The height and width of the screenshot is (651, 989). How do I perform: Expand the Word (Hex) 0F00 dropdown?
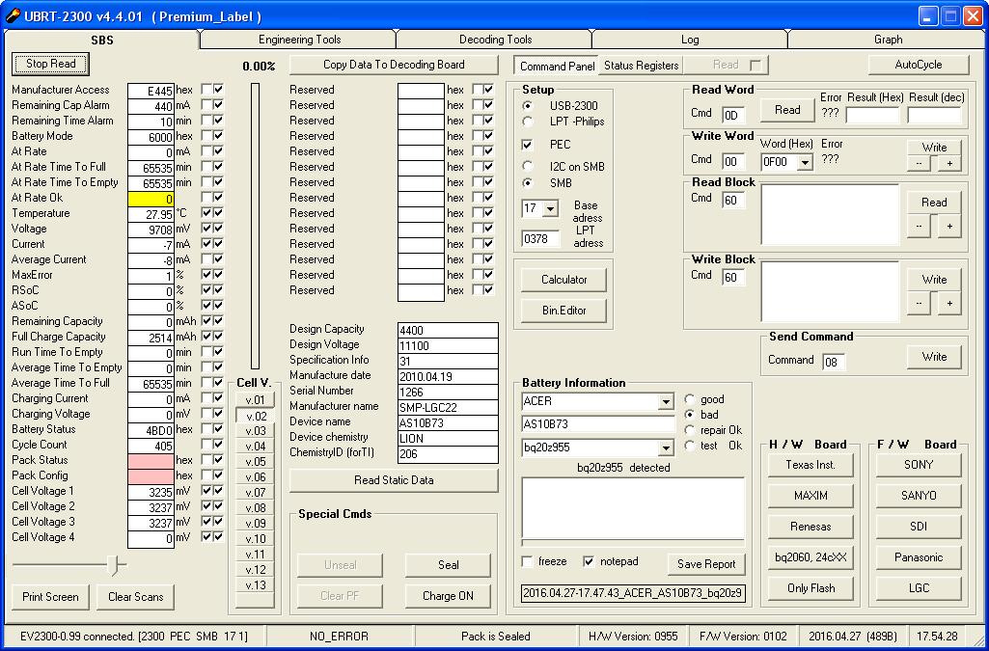click(805, 162)
